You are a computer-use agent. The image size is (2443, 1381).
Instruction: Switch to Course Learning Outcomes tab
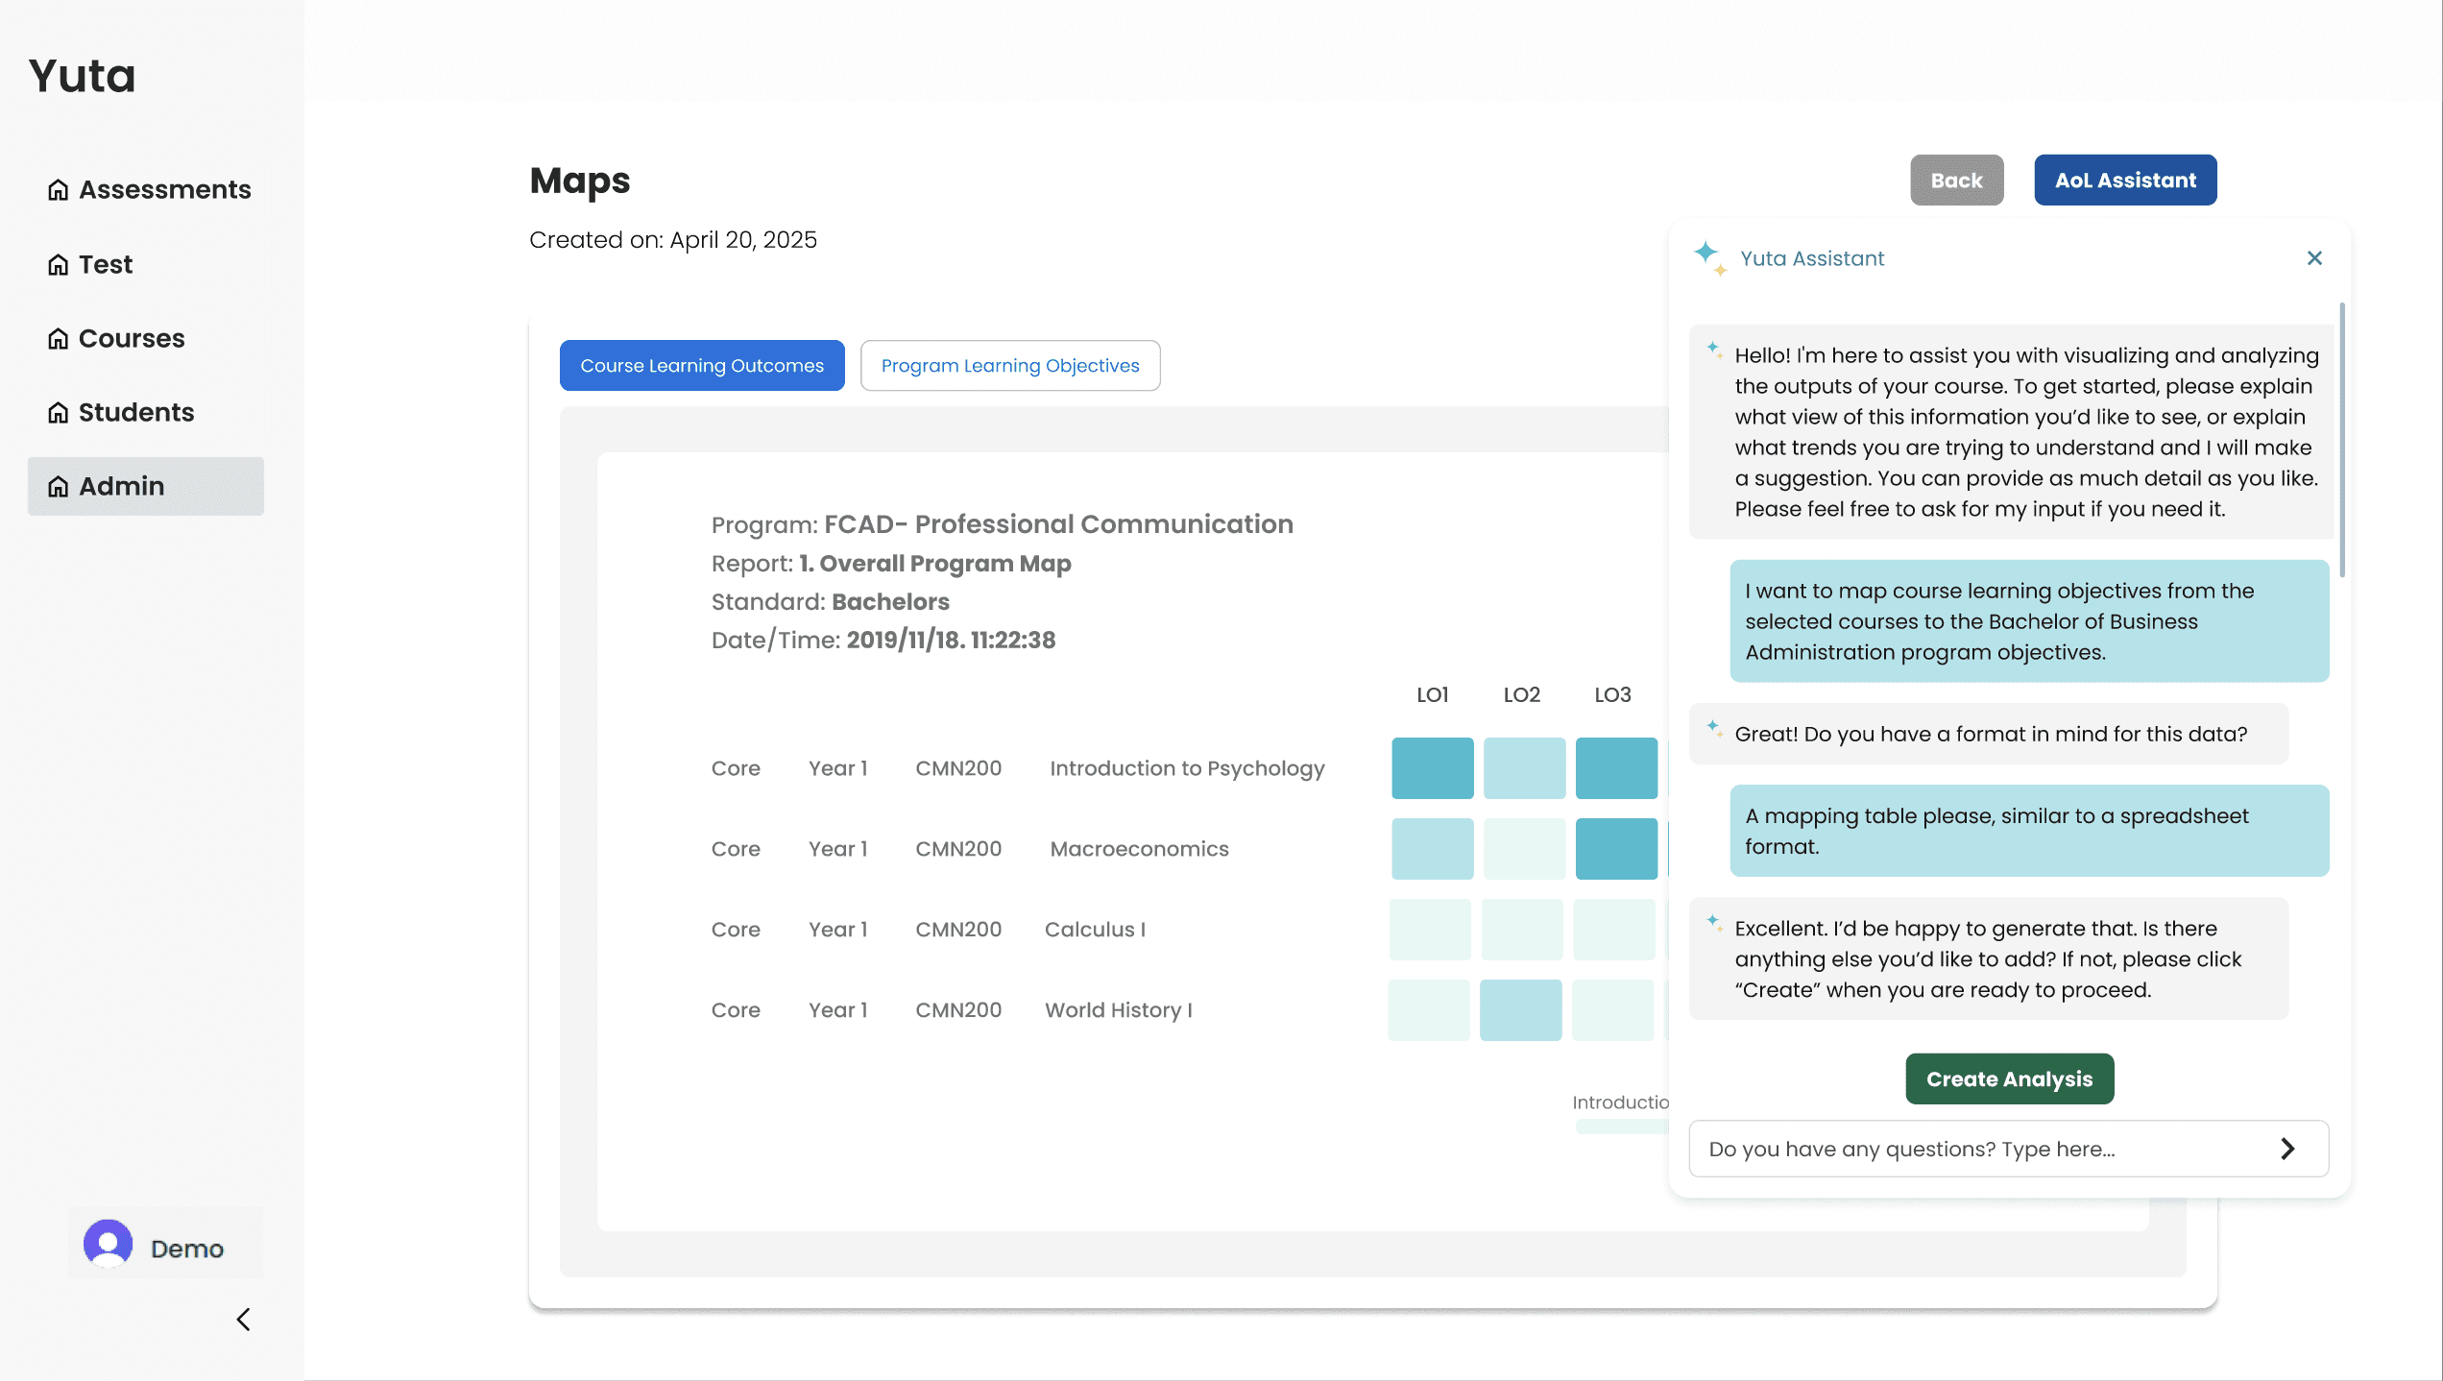[x=702, y=365]
